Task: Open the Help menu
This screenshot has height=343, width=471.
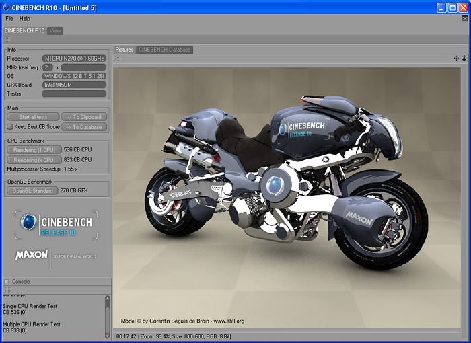Action: (25, 19)
